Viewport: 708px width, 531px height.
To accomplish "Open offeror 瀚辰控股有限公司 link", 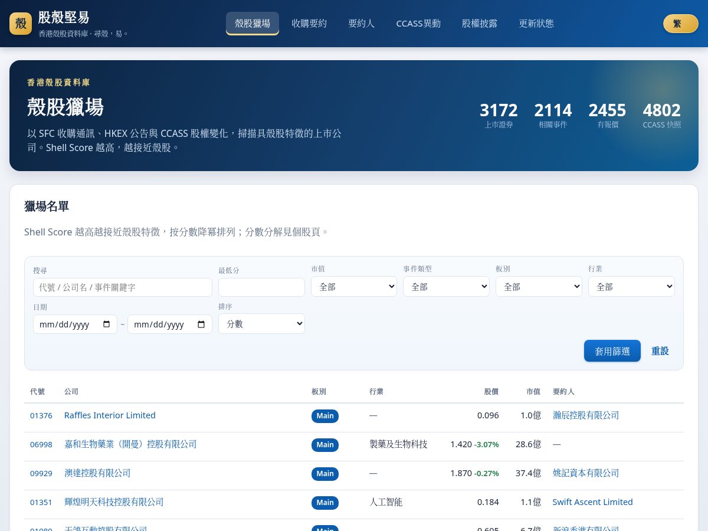I will coord(586,415).
